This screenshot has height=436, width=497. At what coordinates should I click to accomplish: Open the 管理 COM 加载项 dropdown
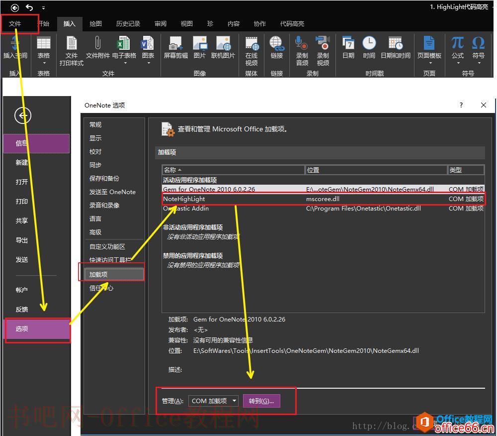tap(213, 401)
